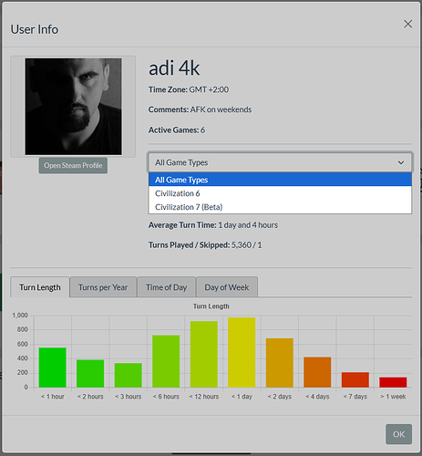Viewport: 422px width, 456px height.
Task: Select the Turn Length tab
Action: [x=40, y=287]
